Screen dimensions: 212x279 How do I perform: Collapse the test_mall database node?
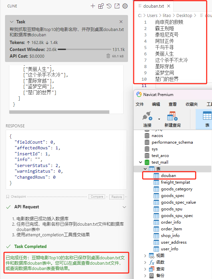point(140,162)
